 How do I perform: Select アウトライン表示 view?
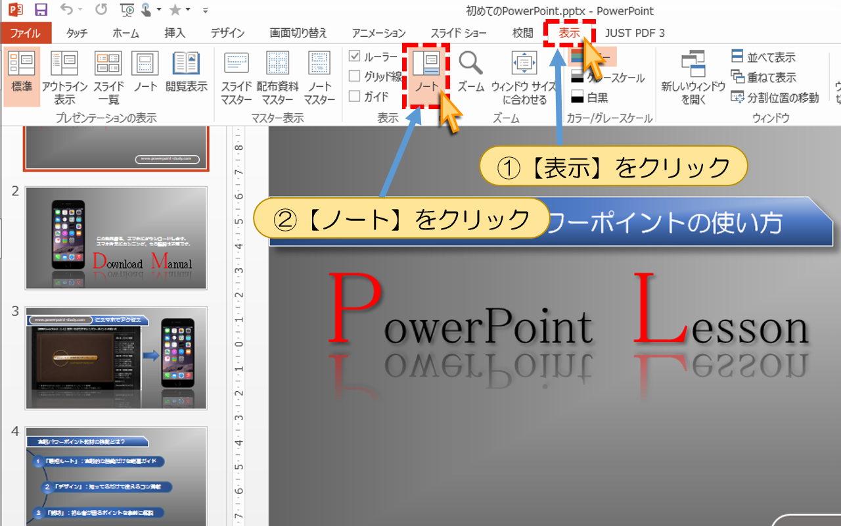pos(64,76)
